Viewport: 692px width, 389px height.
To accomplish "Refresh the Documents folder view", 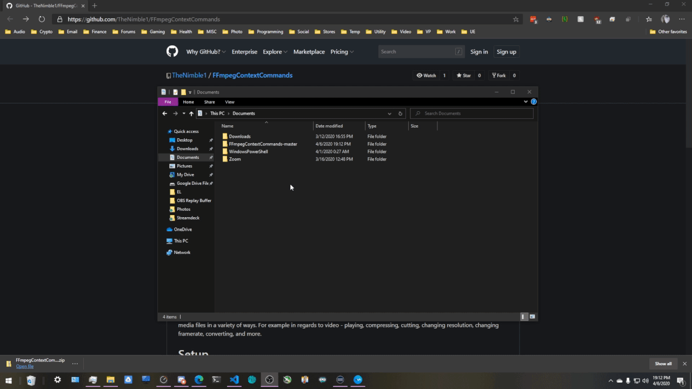I will [401, 113].
